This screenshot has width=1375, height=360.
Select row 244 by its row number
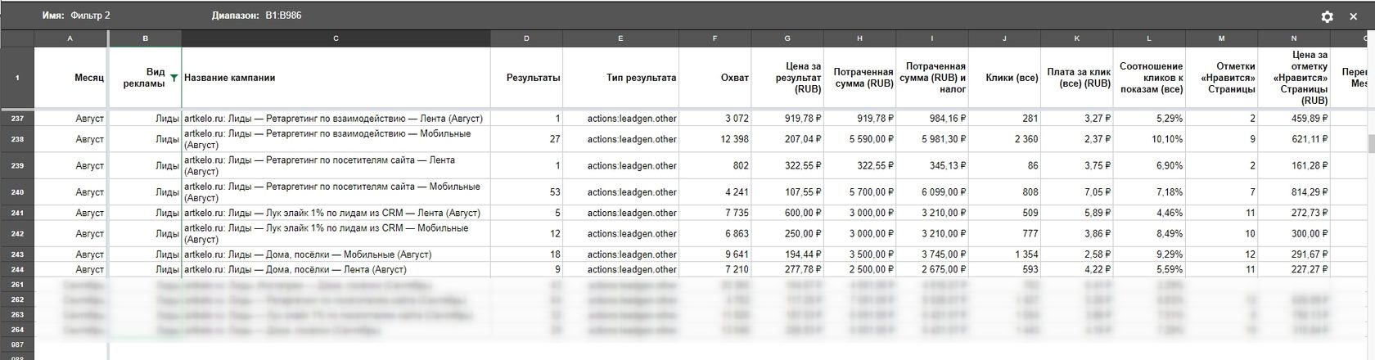(17, 269)
